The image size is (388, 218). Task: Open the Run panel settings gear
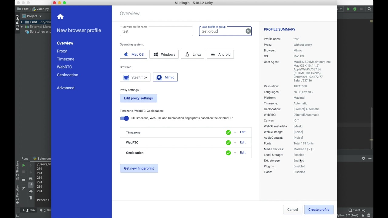click(x=363, y=158)
